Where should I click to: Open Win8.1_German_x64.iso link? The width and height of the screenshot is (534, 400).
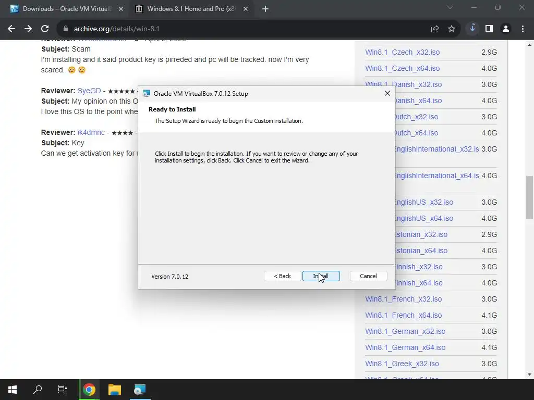point(405,347)
